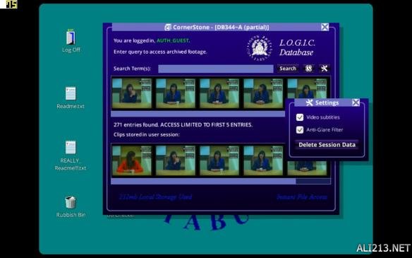Viewport: 412px width, 258px height.
Task: Open the Log Off desktop icon
Action: [71, 41]
